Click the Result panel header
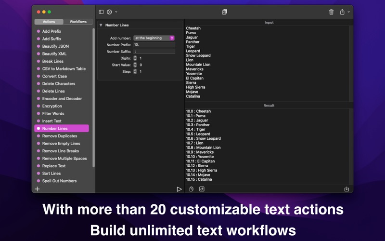This screenshot has width=385, height=241. coord(269,105)
